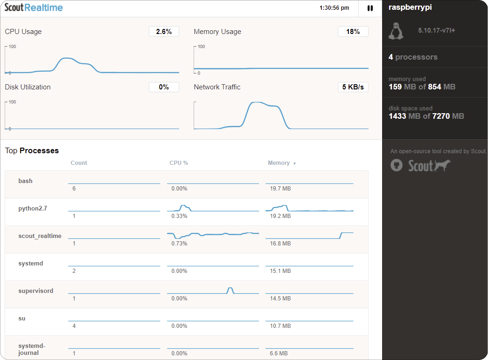Click the scout_realtime CPU sparkline
488x360 pixels.
pos(213,235)
